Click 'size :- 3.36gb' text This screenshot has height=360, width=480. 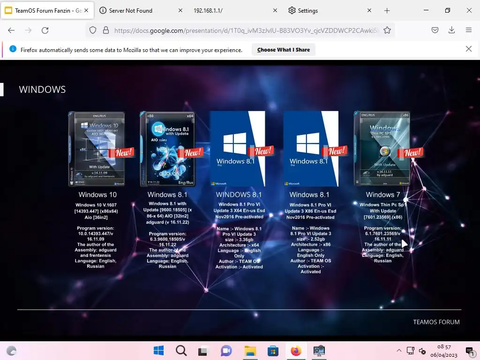click(x=239, y=240)
